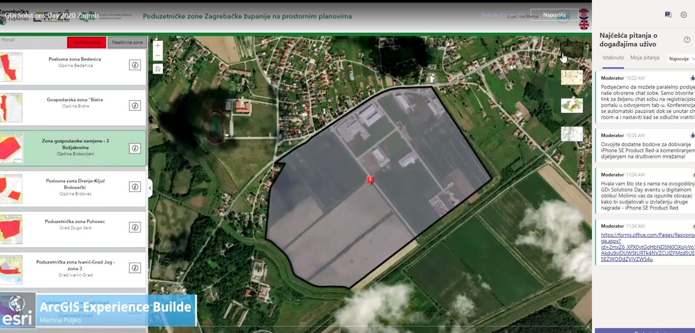Viewport: 695px width, 333px height.
Task: Like the Moderator post from 10:22 AM
Action: point(692,78)
